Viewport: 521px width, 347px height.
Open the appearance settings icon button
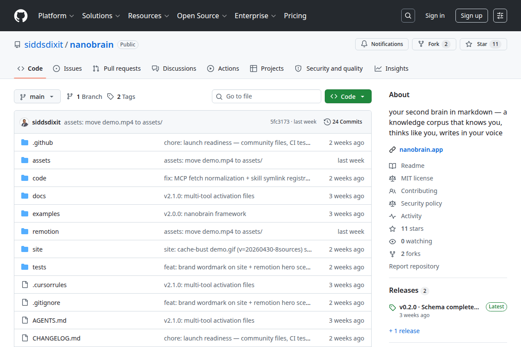500,16
